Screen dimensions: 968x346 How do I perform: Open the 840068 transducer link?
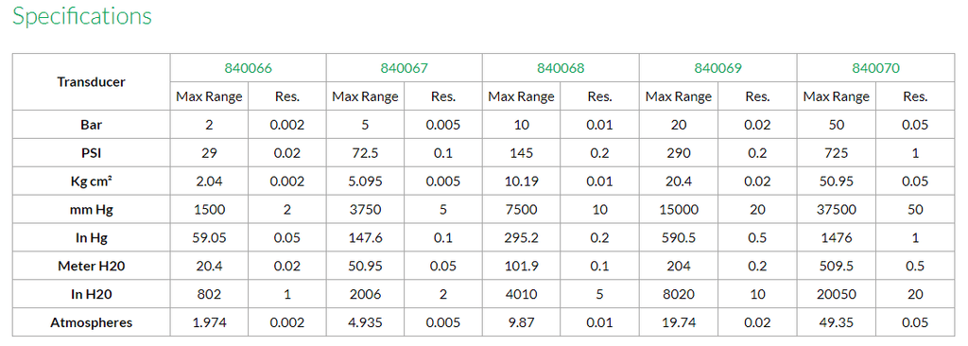[561, 68]
